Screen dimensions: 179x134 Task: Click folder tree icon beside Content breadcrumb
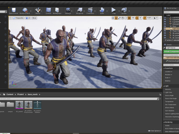click(4, 95)
